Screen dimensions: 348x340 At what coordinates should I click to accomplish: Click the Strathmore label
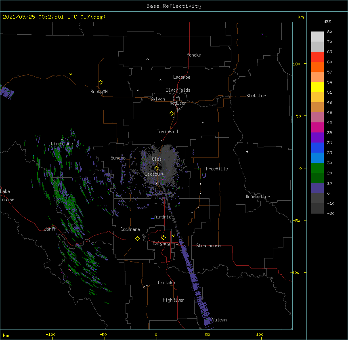(208, 246)
